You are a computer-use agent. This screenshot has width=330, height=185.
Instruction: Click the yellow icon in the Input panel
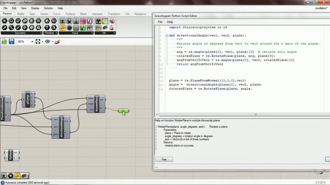pyautogui.click(x=62, y=28)
